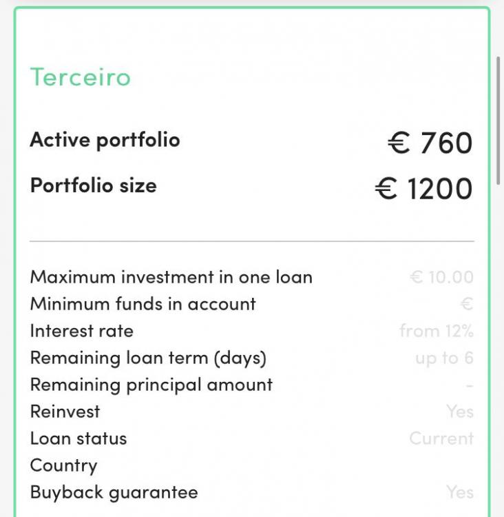Select the € 760 active portfolio amount
Screen dimensions: 504x517
click(430, 143)
